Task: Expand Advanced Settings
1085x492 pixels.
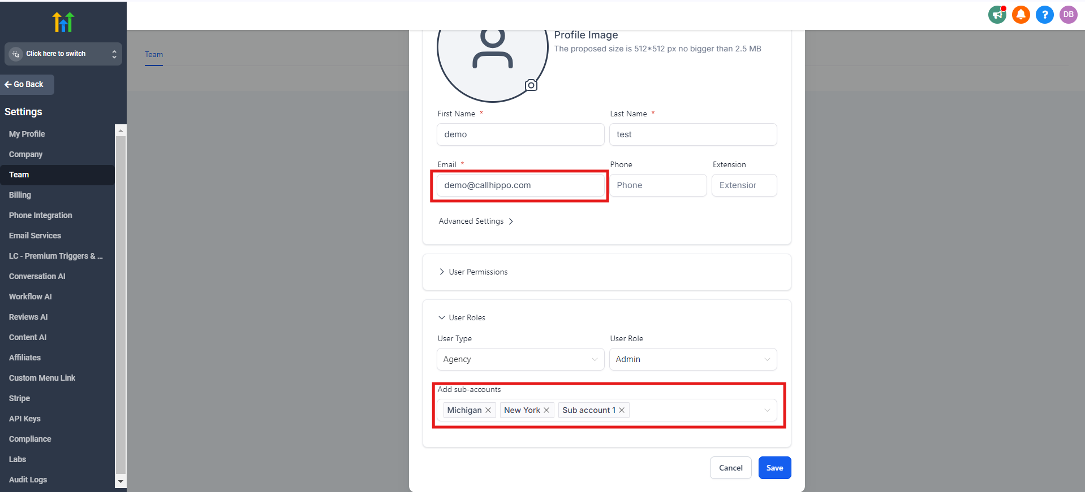Action: click(476, 221)
